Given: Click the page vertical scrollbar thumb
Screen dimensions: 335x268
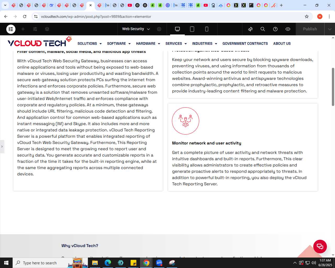Looking at the screenshot, I should (333, 87).
